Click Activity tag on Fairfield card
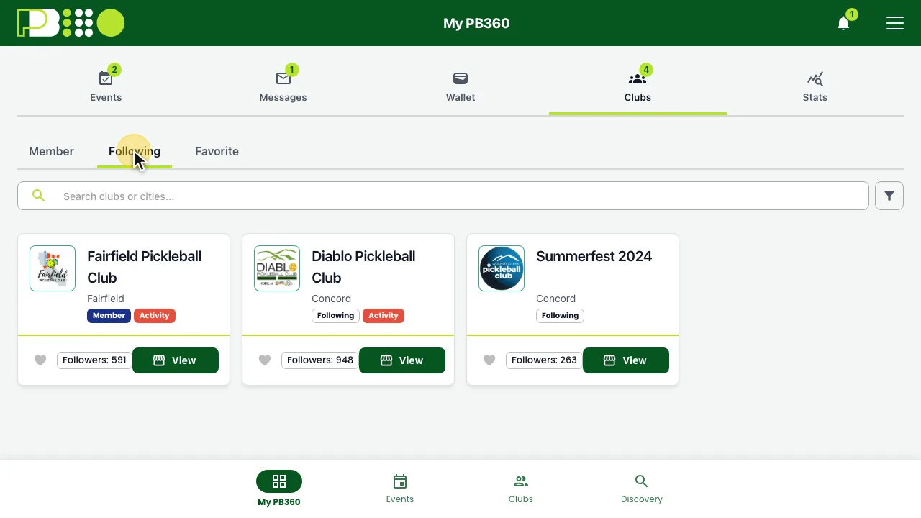The image size is (921, 518). tap(155, 315)
